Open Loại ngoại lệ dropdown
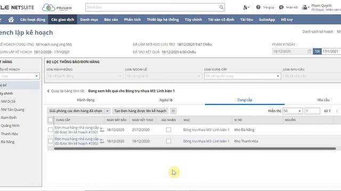 pyautogui.click(x=164, y=76)
